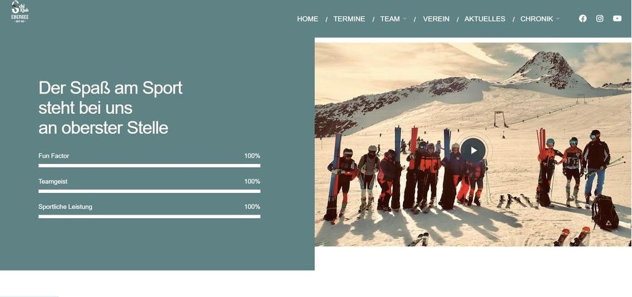Click the black backpack in the photo

(x=605, y=212)
